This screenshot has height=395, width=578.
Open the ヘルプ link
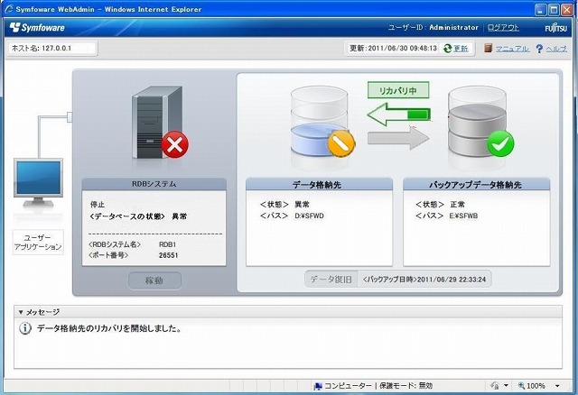point(556,48)
